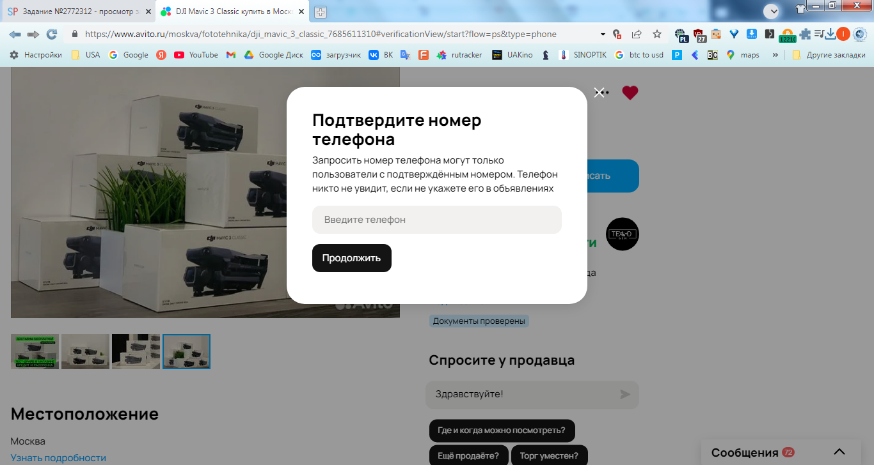This screenshot has width=874, height=465.
Task: Click the 'Узнать подробности' link
Action: [58, 457]
